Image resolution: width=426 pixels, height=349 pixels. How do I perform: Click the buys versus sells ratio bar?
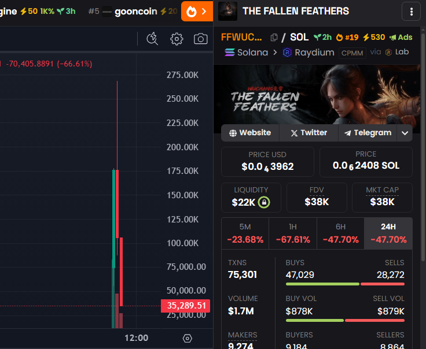point(345,284)
